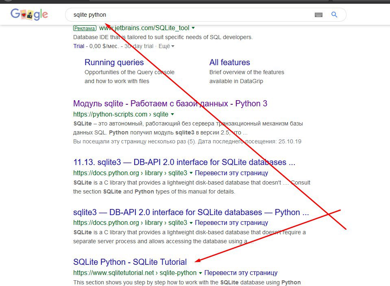Image resolution: width=390 pixels, height=286 pixels.
Task: Open the 'Running queries' sitelink
Action: click(114, 62)
